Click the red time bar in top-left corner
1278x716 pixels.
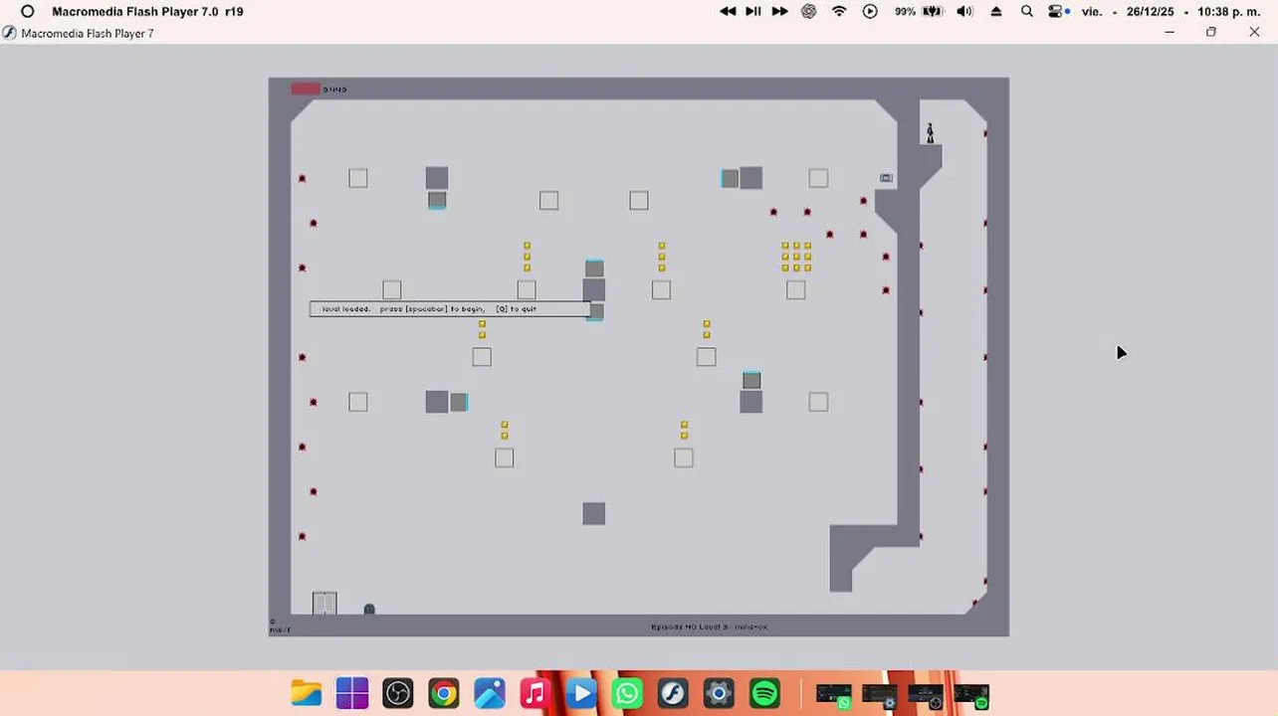pos(306,89)
